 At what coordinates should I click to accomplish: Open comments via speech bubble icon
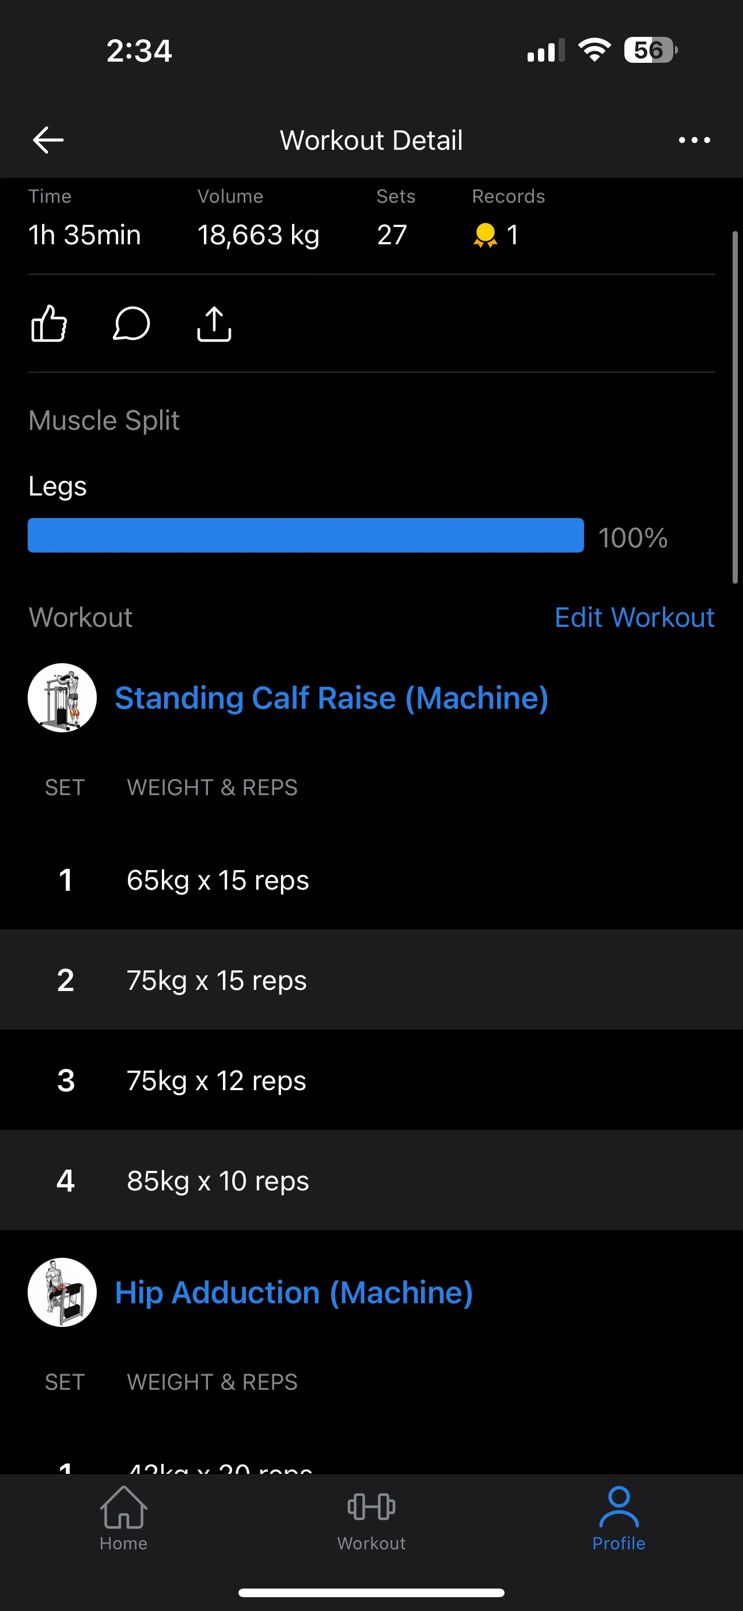[131, 323]
